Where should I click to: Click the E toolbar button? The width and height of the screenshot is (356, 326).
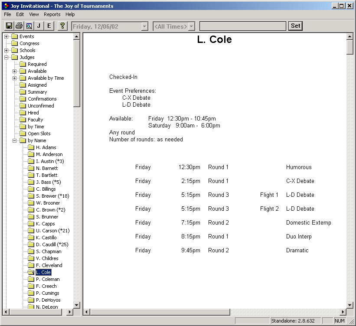coord(49,26)
